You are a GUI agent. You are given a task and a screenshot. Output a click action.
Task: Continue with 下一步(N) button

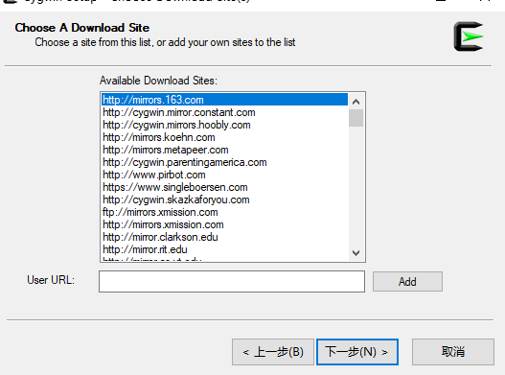point(357,352)
